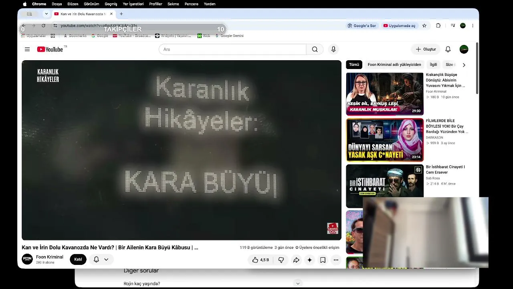Open Chrome profile avatar in toolbar
513x289 pixels.
tap(463, 26)
